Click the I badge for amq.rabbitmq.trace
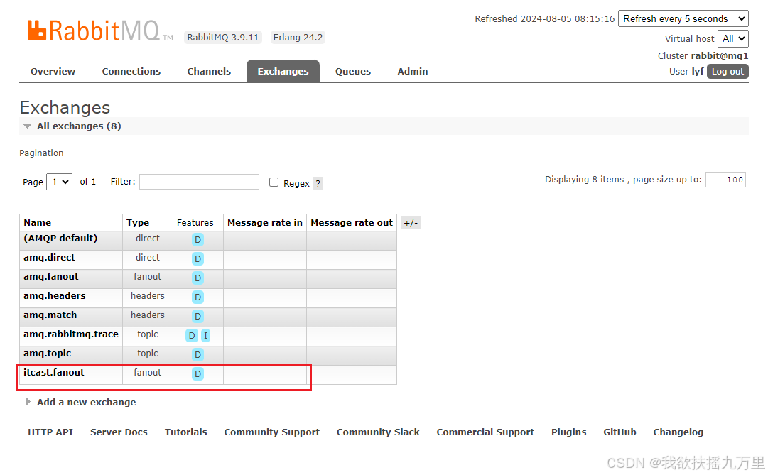Viewport: 768px width, 475px height. [206, 335]
